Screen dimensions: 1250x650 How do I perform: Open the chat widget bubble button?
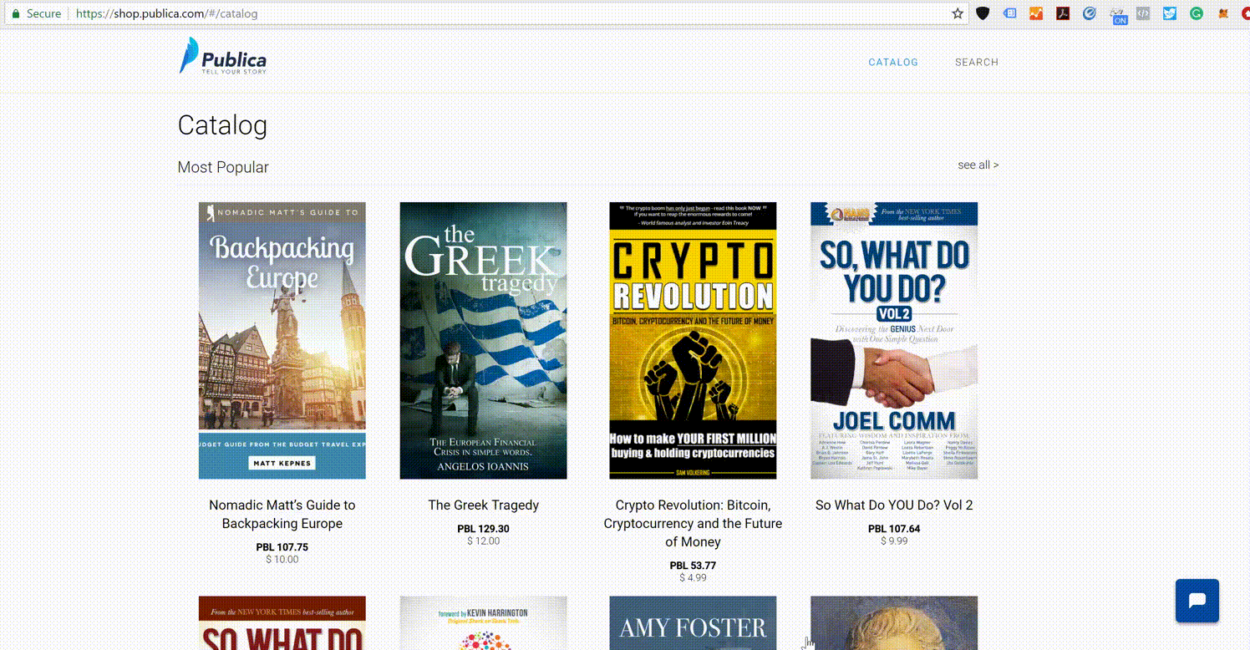1197,601
